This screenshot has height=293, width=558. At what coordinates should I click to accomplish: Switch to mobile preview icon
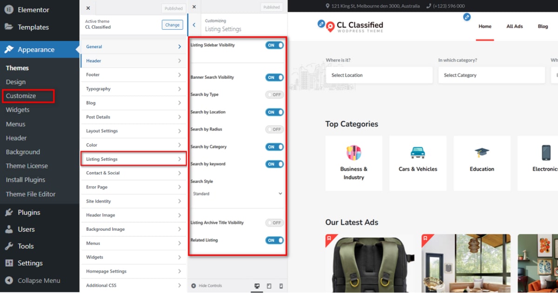click(281, 286)
